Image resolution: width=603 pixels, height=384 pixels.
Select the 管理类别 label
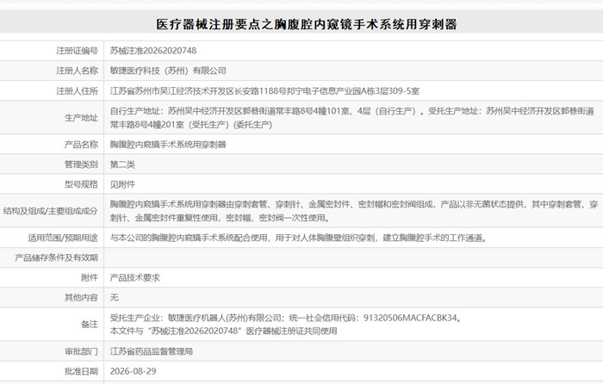81,164
